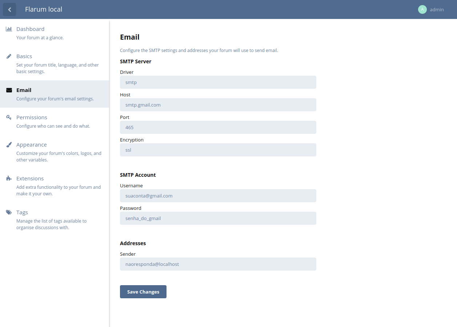Click the Basics pencil icon
Viewport: 457px width, 327px height.
tap(9, 56)
